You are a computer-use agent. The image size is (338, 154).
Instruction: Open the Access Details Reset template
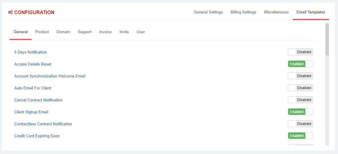coord(33,64)
